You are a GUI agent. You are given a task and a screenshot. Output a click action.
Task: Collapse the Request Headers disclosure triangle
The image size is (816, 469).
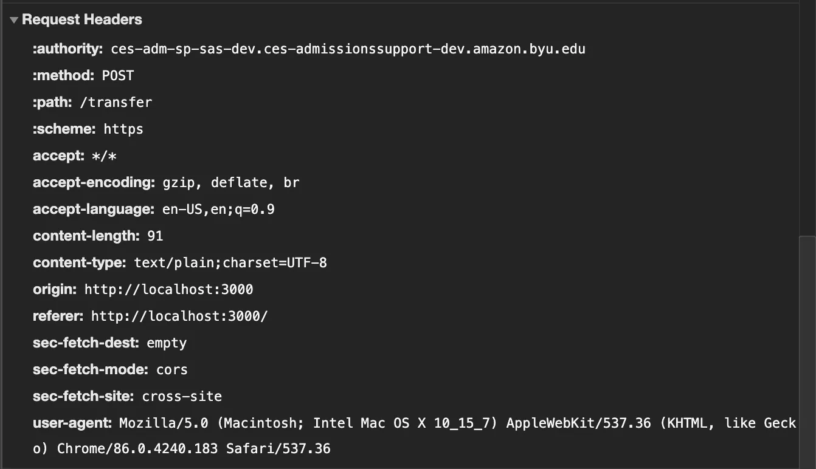tap(14, 20)
